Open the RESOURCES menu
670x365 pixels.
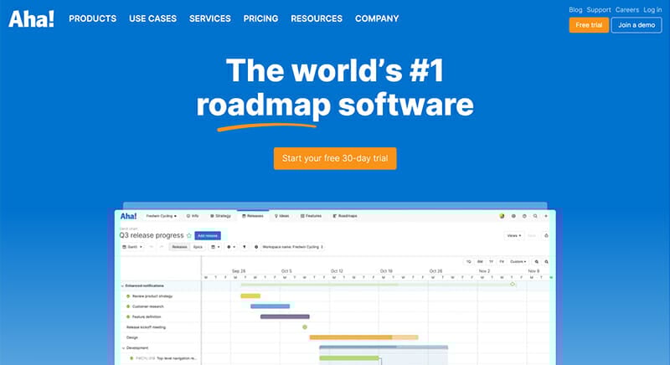317,18
